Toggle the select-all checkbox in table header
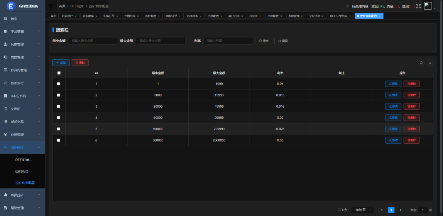443x216 pixels. pyautogui.click(x=59, y=73)
